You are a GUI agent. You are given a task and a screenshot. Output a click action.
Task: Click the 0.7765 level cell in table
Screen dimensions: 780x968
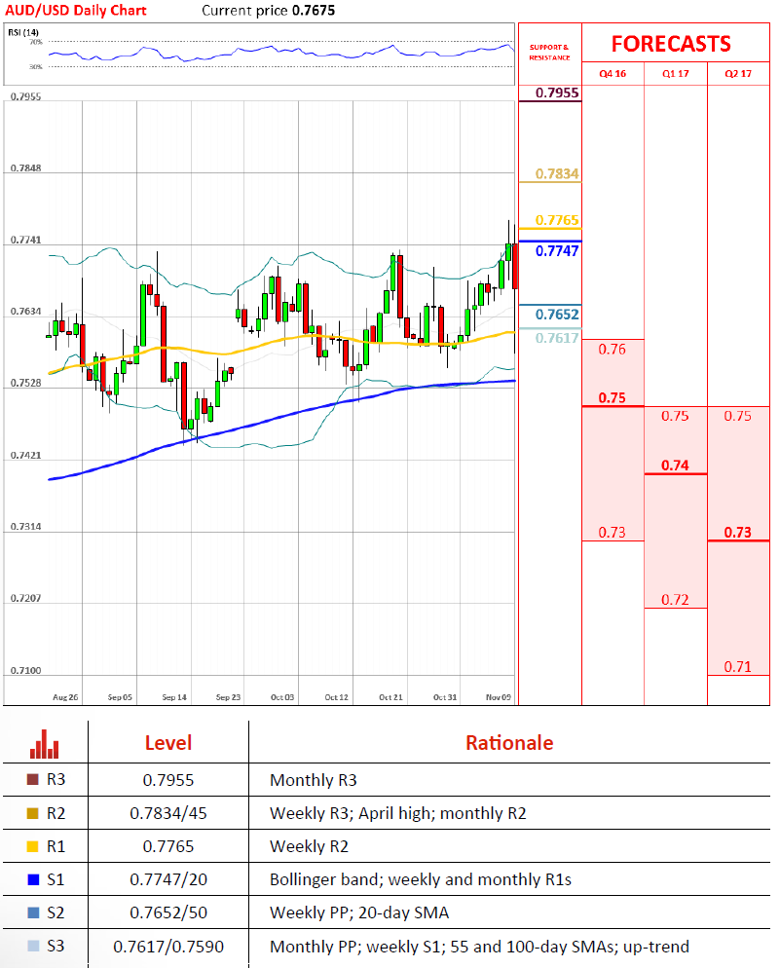[x=167, y=846]
